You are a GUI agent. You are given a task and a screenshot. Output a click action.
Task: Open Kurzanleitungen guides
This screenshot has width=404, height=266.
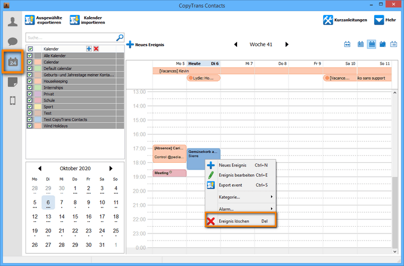(x=345, y=20)
